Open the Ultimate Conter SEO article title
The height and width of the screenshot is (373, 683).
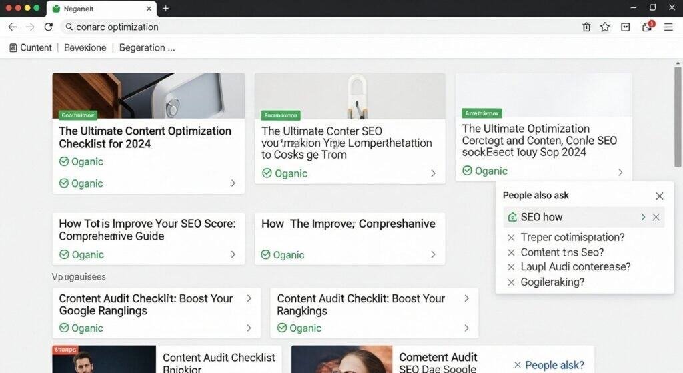click(x=347, y=143)
